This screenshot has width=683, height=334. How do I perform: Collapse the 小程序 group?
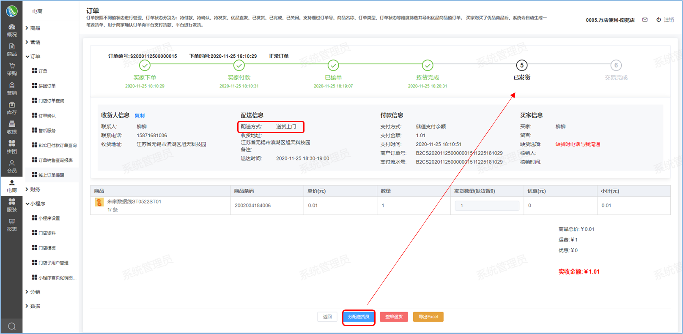click(36, 204)
